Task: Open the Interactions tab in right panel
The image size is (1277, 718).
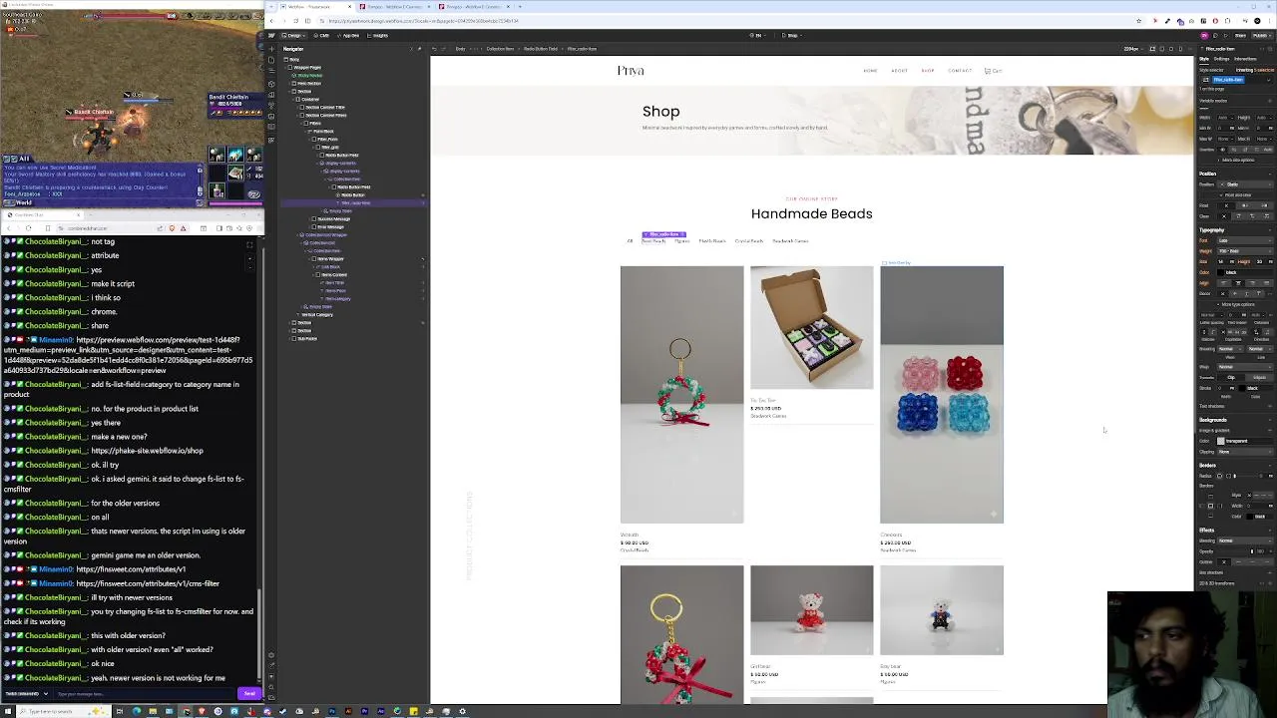Action: click(1245, 59)
